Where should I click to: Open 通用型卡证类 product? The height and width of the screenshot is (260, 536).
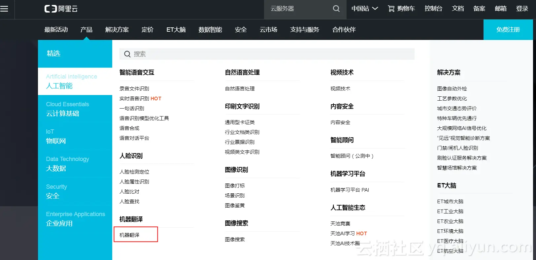click(240, 122)
